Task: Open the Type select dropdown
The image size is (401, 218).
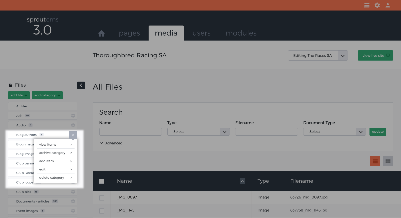Action: click(199, 132)
